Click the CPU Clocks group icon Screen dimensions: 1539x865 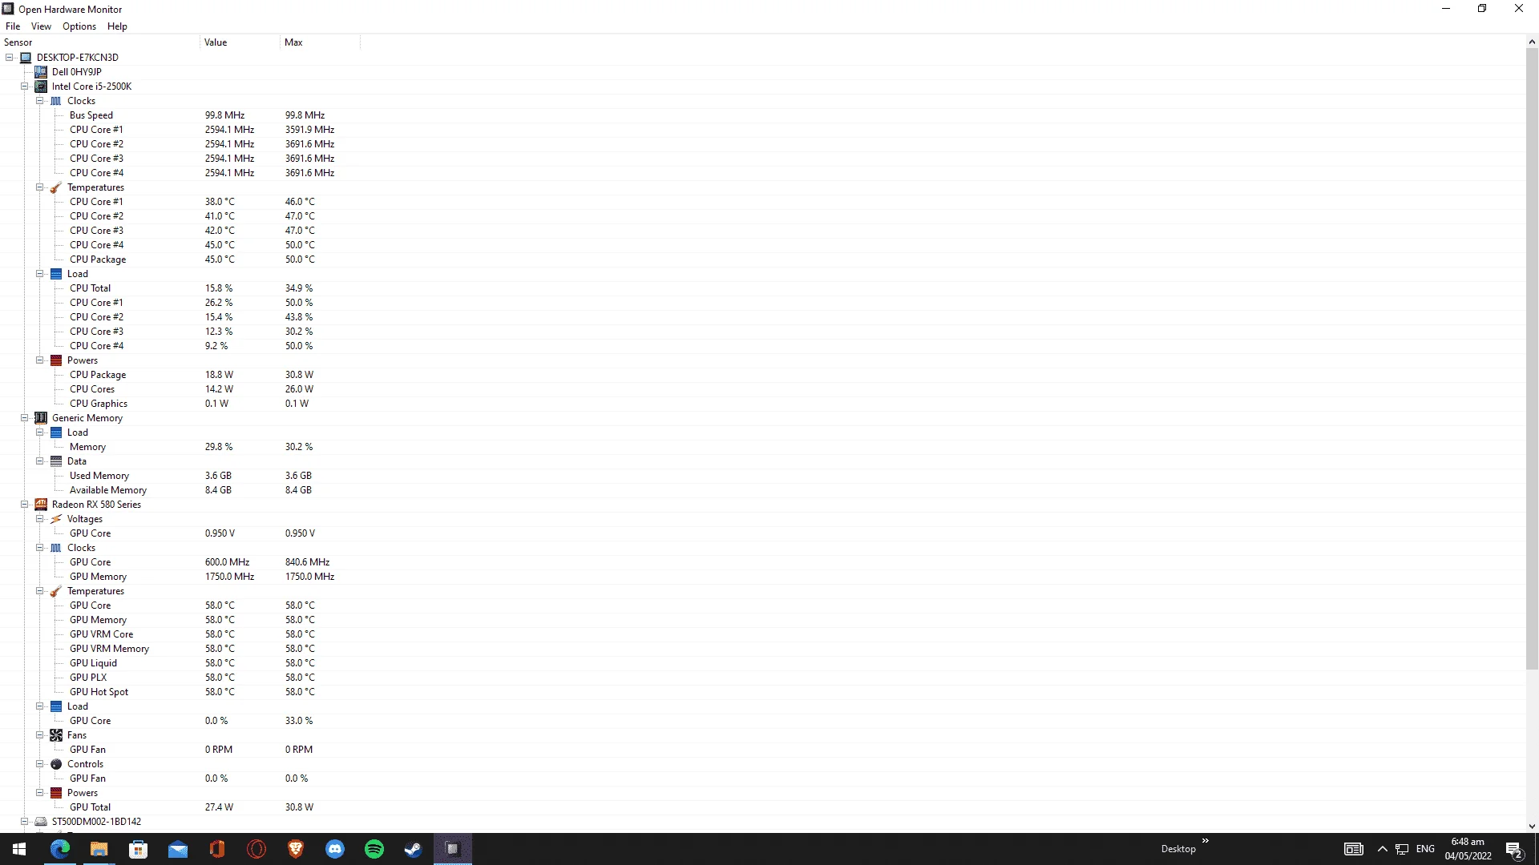pos(56,101)
